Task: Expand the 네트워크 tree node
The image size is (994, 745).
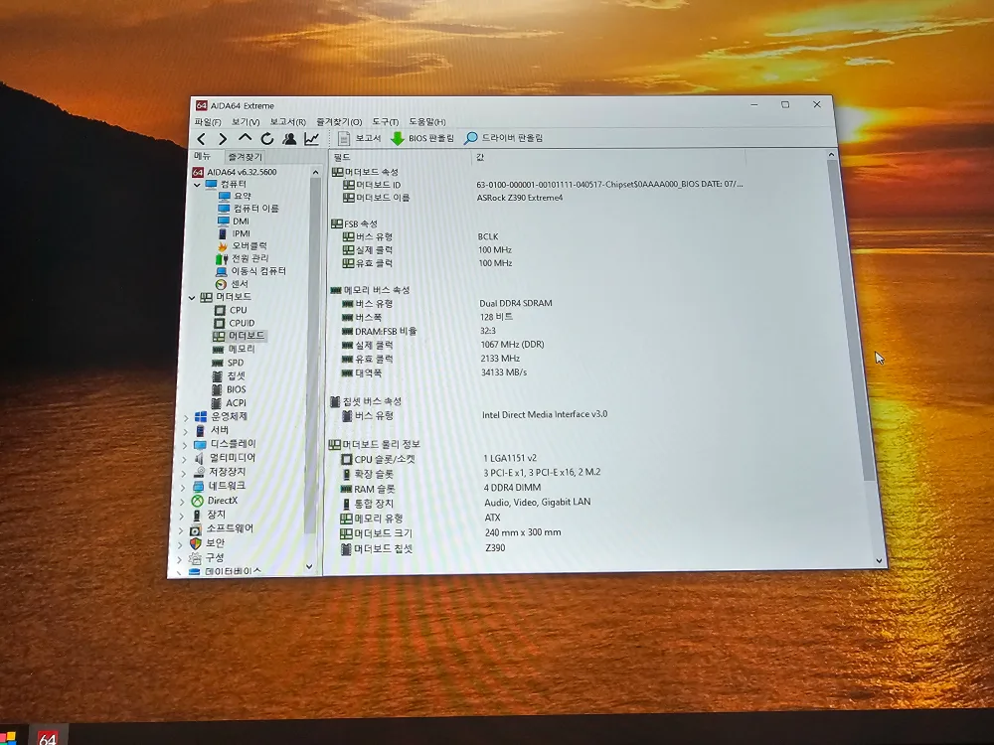Action: [x=183, y=487]
